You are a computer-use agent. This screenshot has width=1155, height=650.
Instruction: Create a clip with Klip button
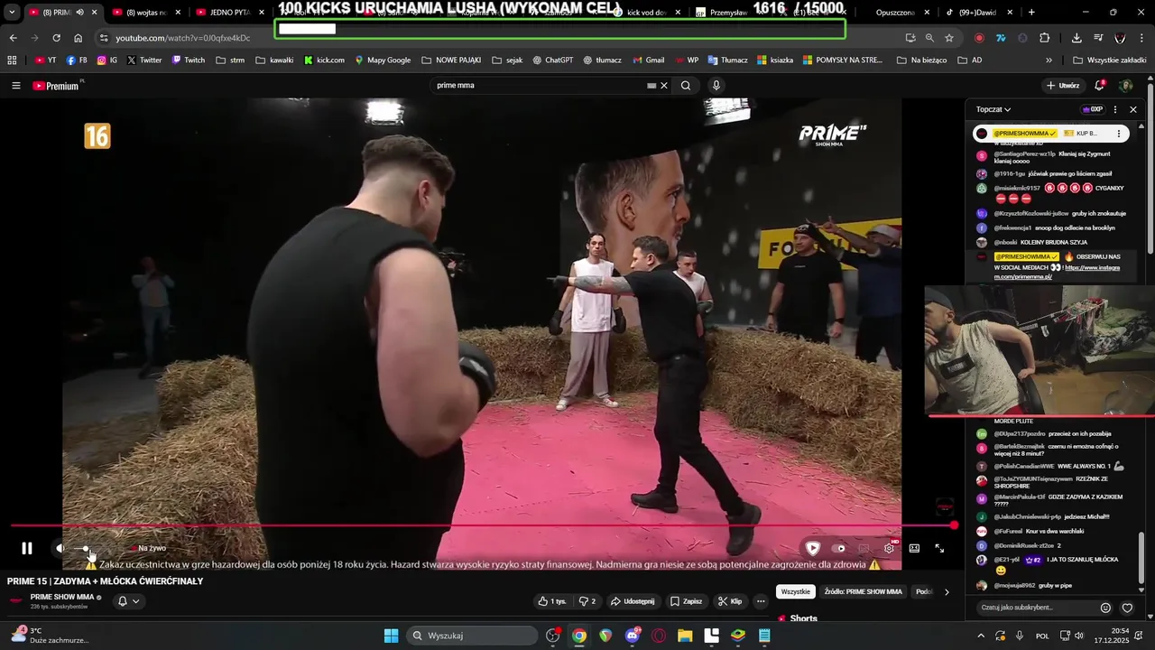click(x=730, y=601)
